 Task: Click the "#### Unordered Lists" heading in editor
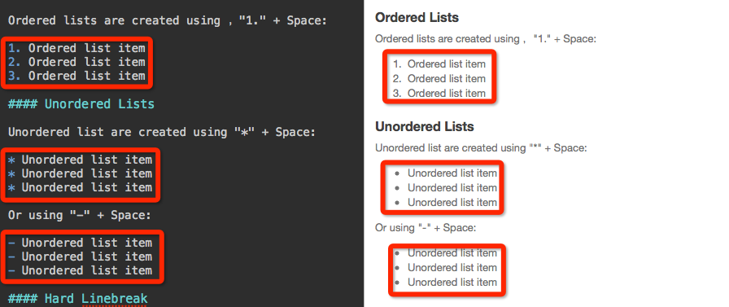pos(81,103)
